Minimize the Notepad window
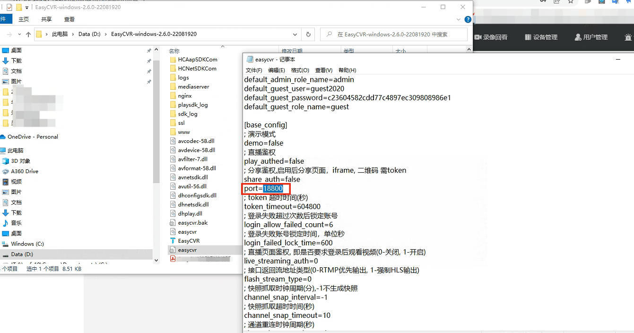Screen dimensions: 634x333 click(618, 59)
